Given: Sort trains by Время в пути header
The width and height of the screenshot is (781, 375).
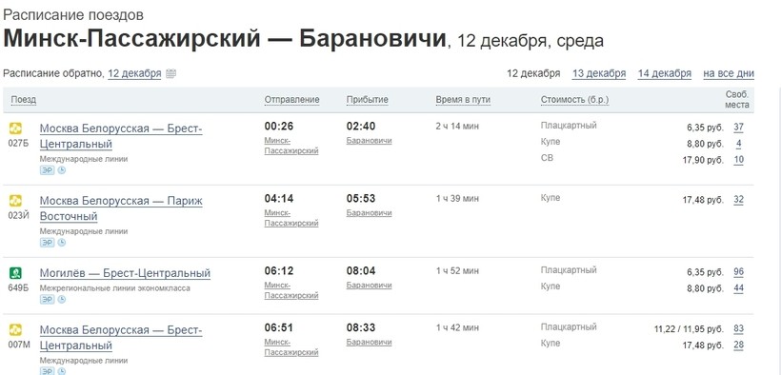Looking at the screenshot, I should pos(463,100).
